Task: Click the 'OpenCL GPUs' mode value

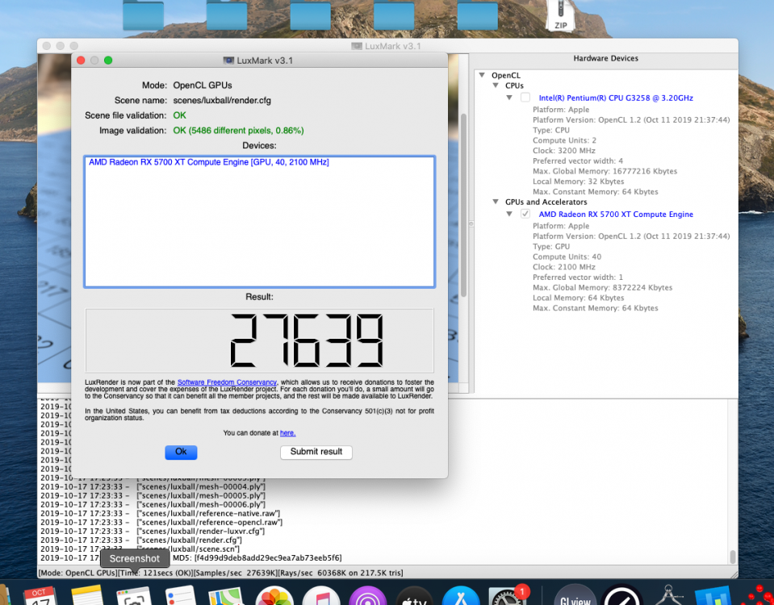Action: [x=203, y=86]
